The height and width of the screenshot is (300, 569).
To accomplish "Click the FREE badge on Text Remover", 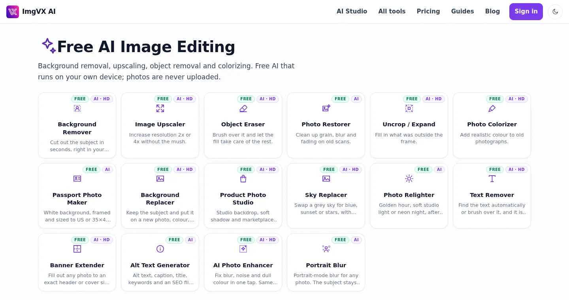I will coord(495,169).
